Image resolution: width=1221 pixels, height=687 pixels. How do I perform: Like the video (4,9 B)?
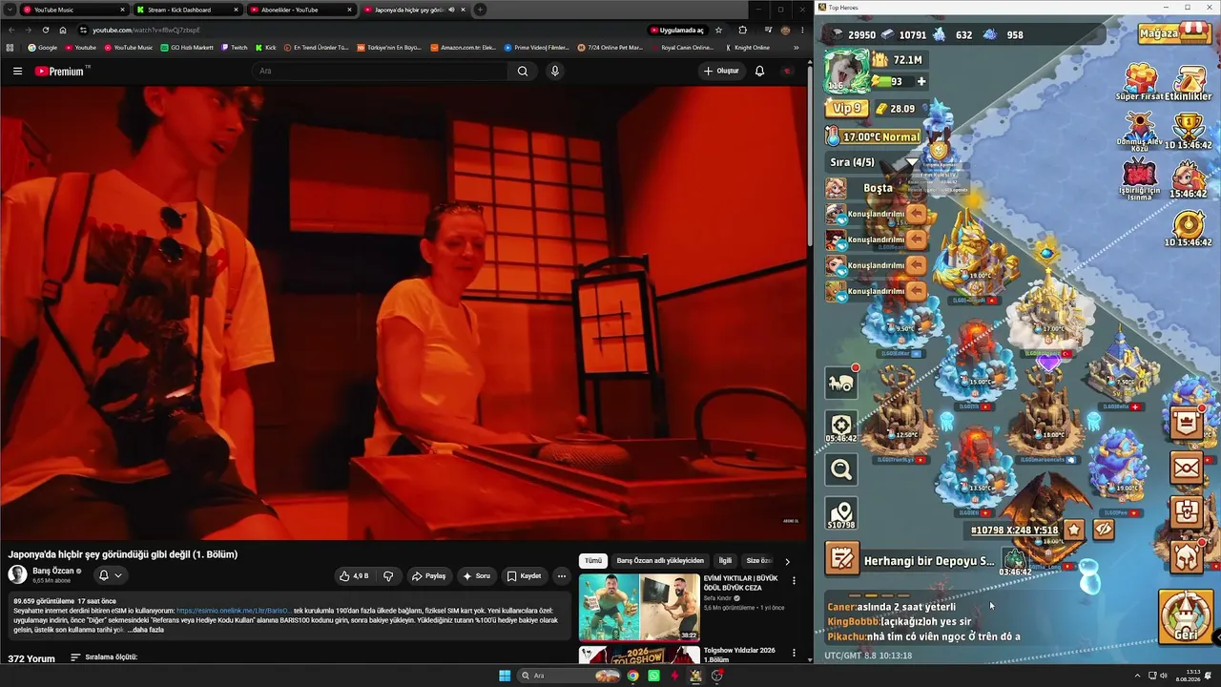(x=354, y=576)
